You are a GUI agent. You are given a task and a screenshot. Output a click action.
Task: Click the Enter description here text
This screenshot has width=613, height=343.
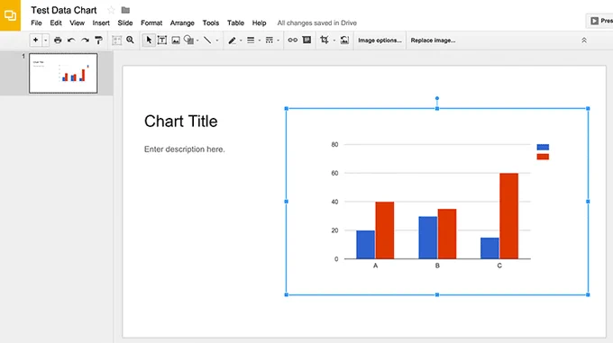(x=185, y=149)
